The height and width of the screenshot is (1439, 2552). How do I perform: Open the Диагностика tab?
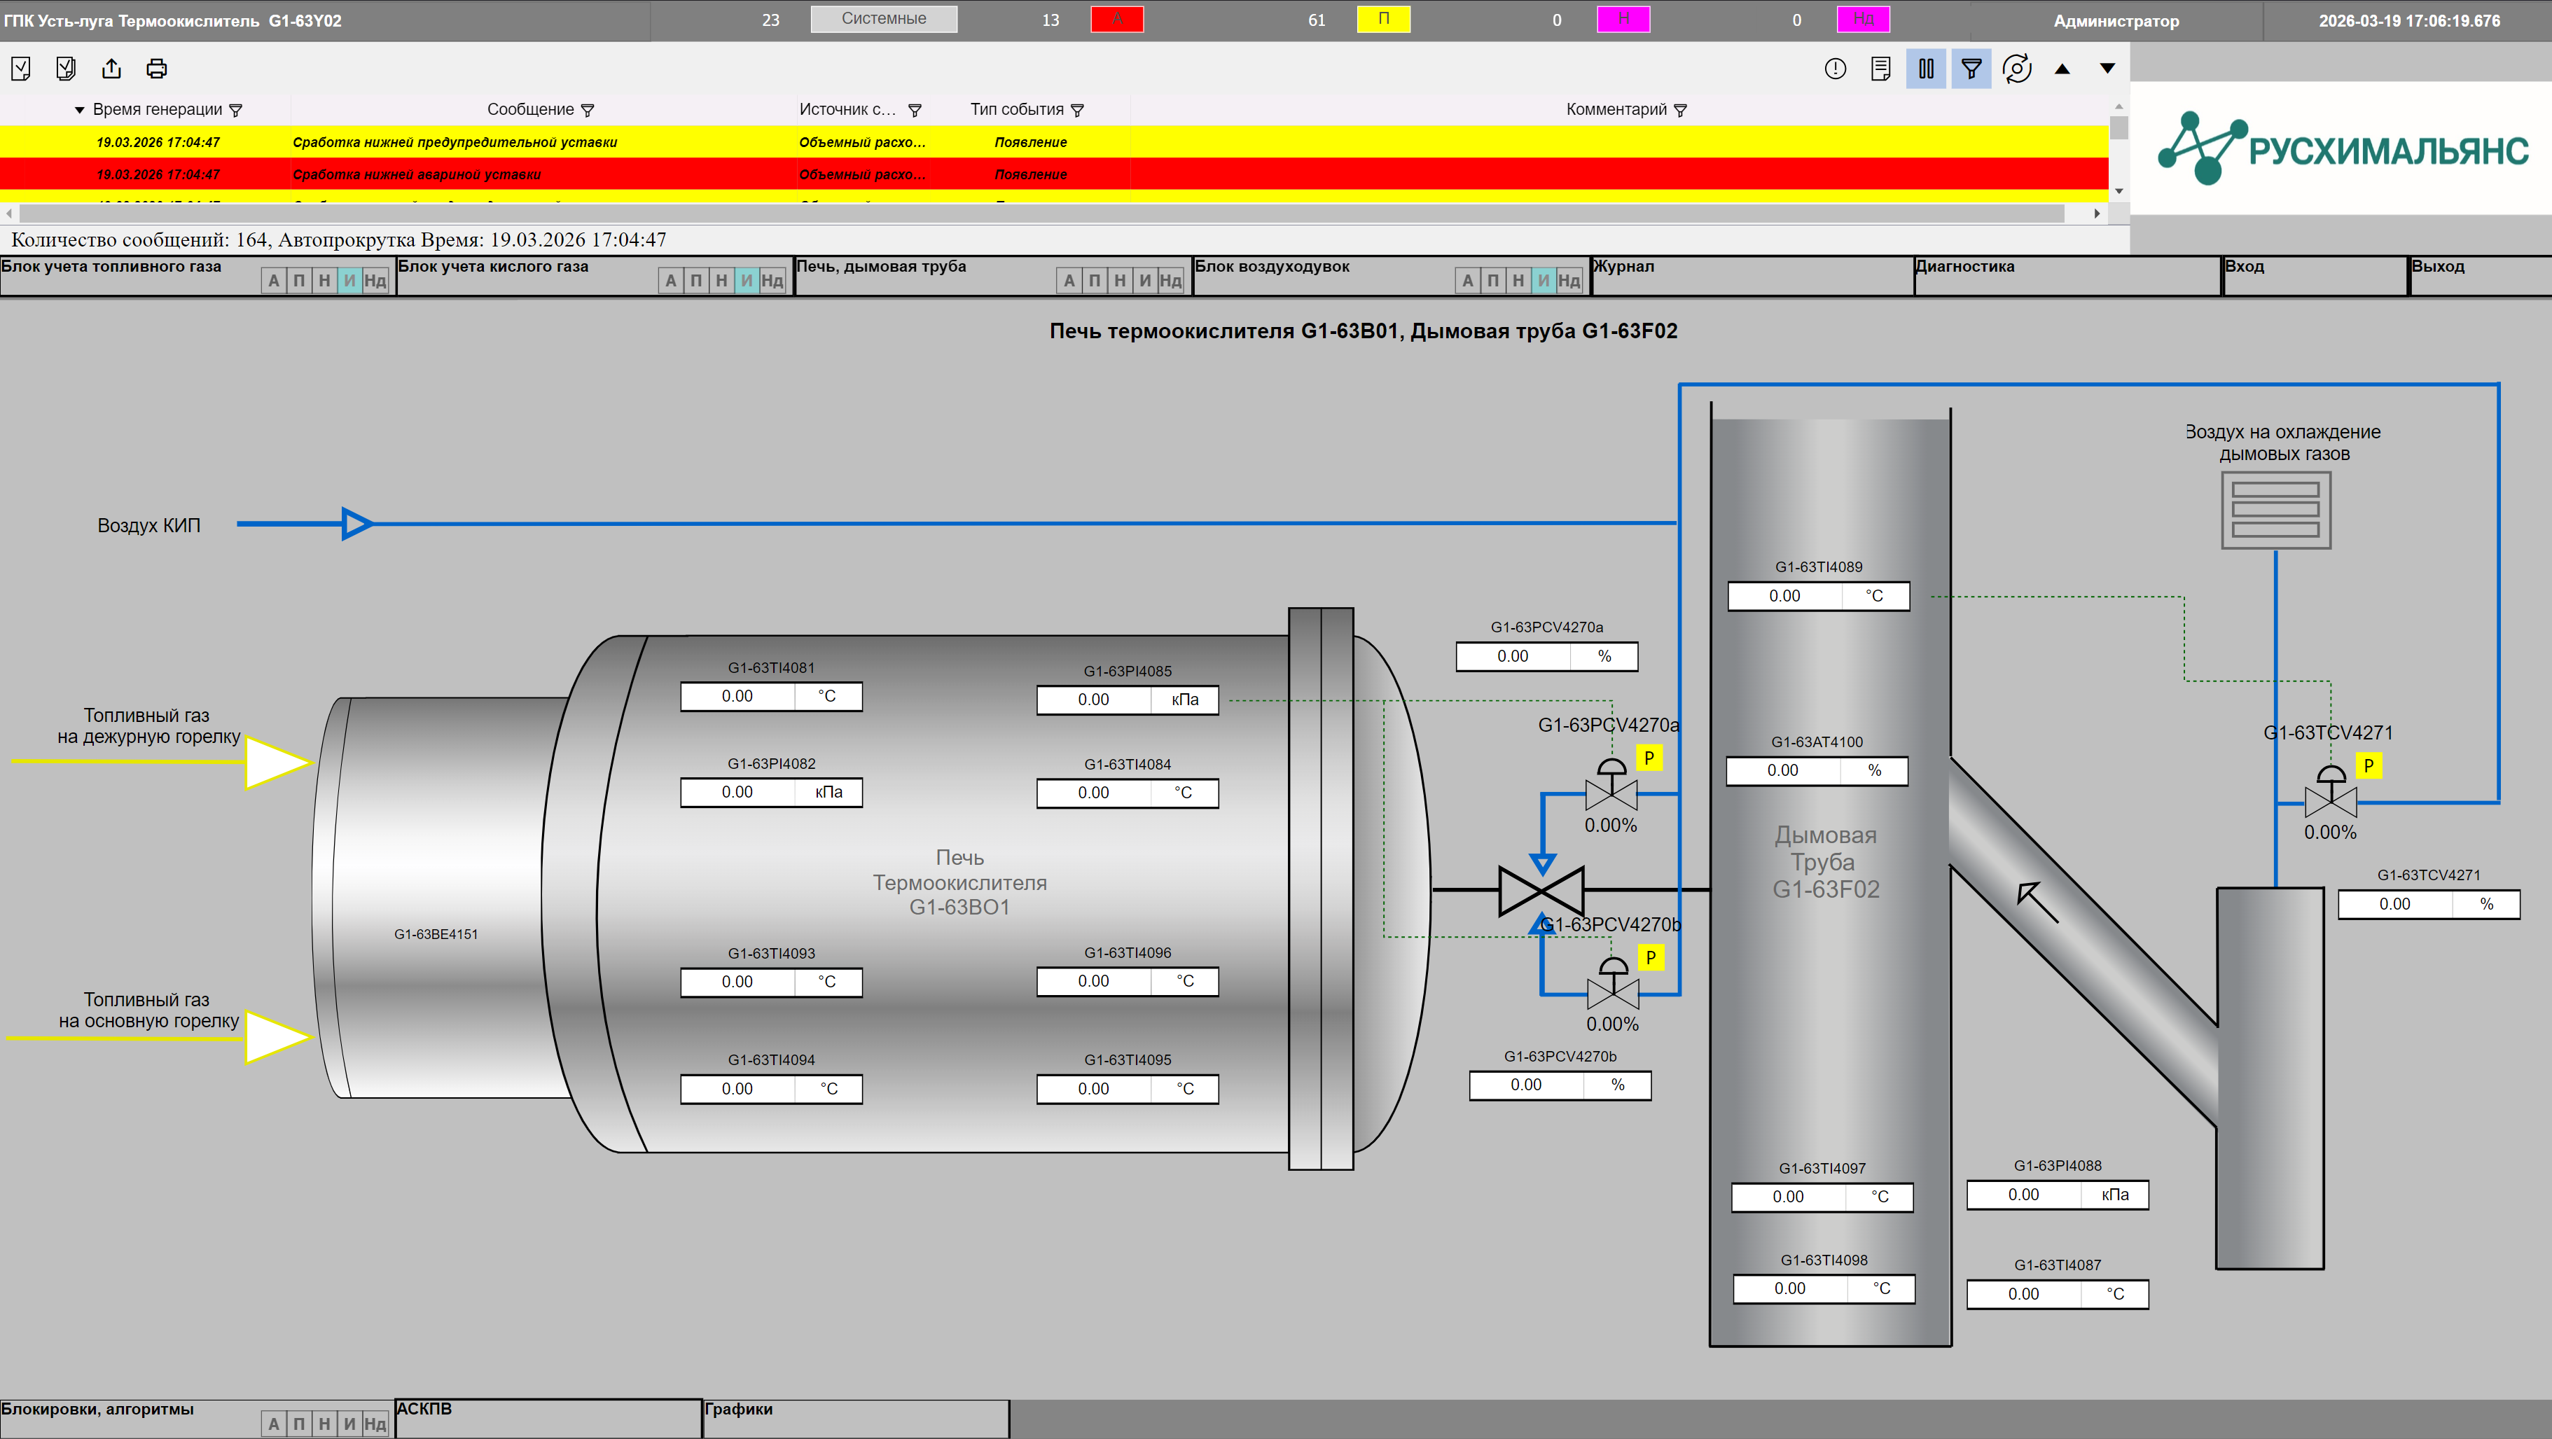[2067, 275]
